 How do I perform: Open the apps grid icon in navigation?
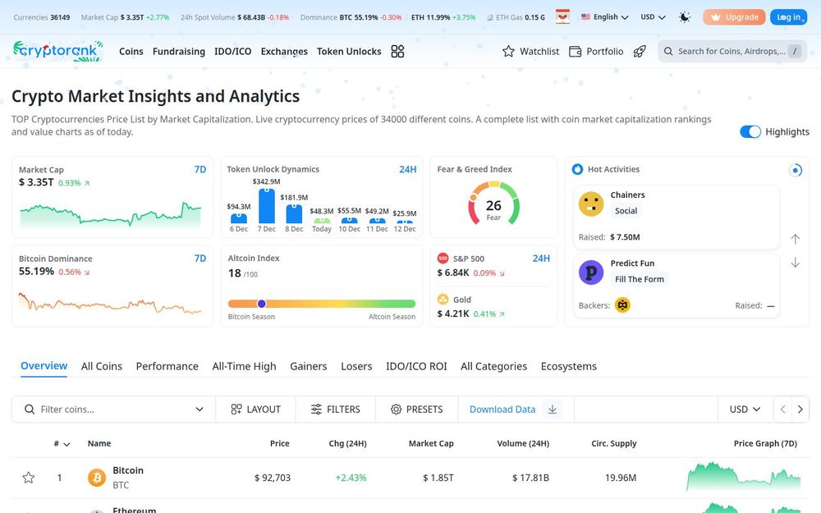coord(397,51)
